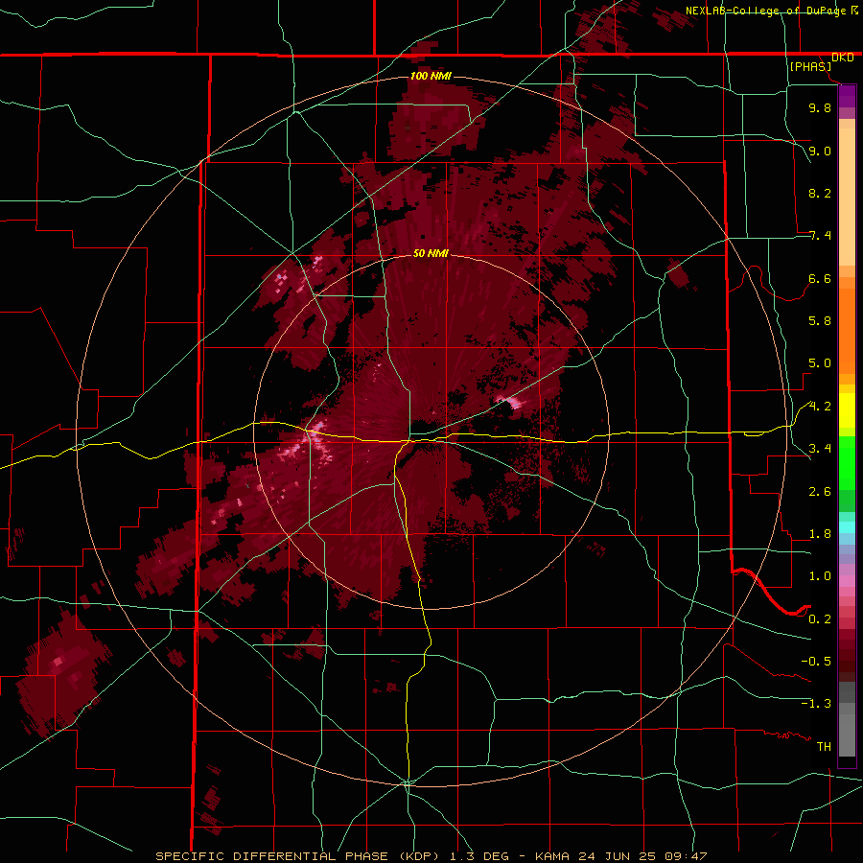Screen dimensions: 863x863
Task: Click the -0.5 scale value label
Action: pos(816,662)
